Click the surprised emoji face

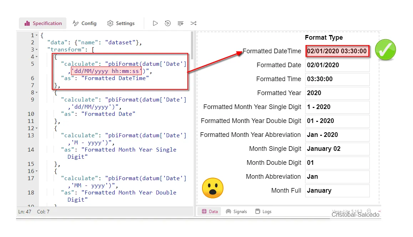(213, 188)
